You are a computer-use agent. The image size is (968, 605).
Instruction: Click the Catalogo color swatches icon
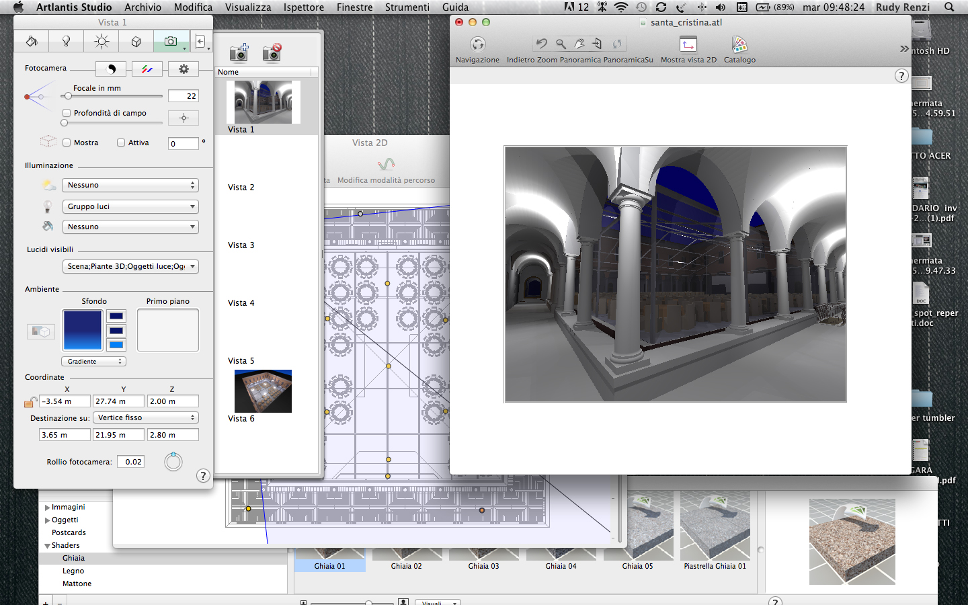pyautogui.click(x=739, y=45)
